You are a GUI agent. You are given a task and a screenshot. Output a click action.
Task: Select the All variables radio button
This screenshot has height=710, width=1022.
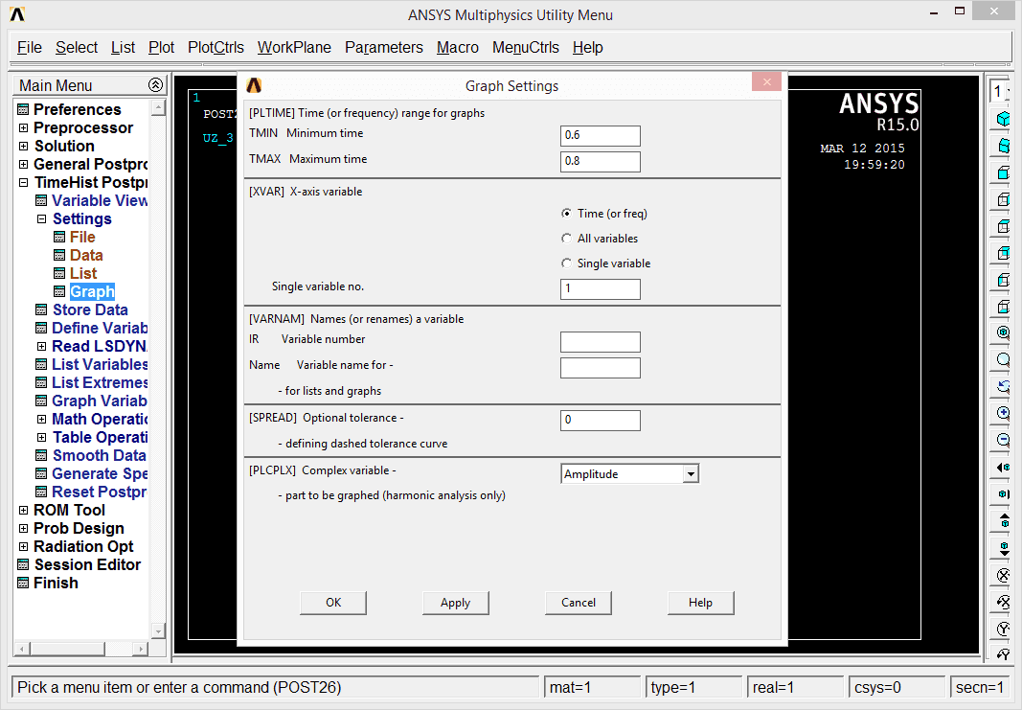[566, 239]
